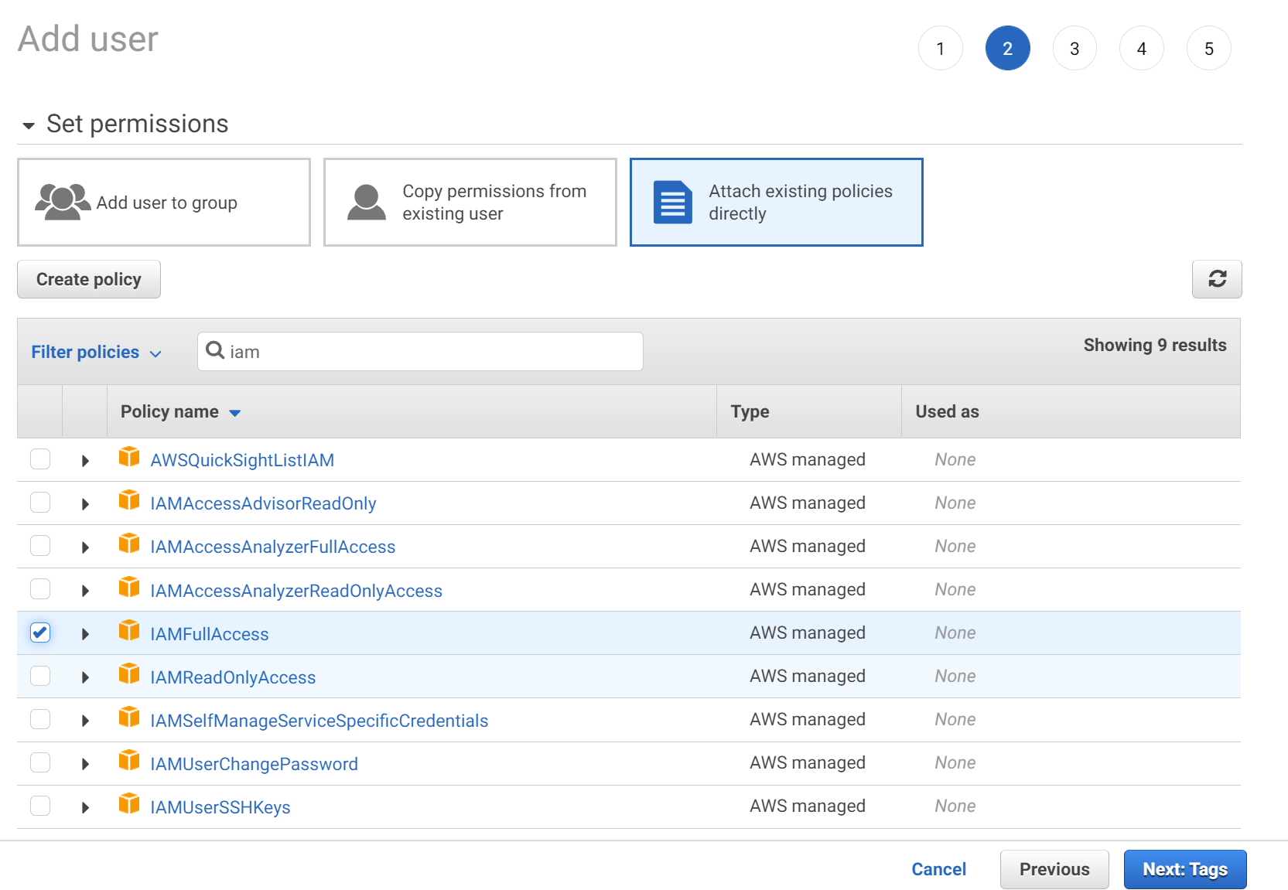Click the Showing 9 results text
Screen dimensions: 1288x890
point(1155,345)
